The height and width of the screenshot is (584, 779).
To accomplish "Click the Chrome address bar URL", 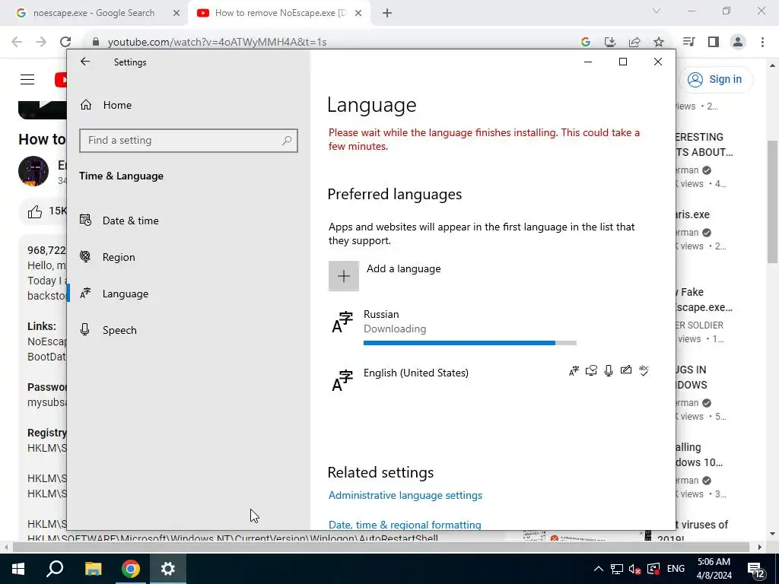I will 217,43.
